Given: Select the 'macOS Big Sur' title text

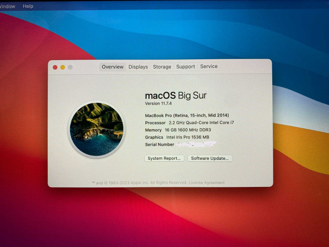Looking at the screenshot, I should tap(176, 96).
